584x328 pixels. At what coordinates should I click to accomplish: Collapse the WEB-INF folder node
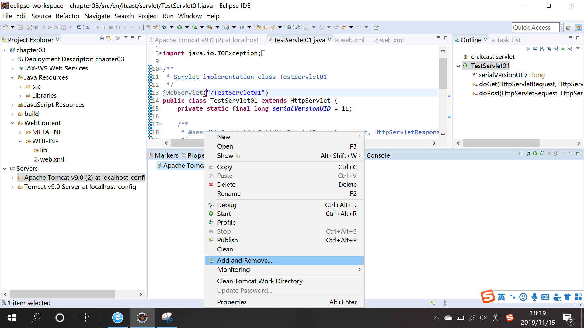[x=20, y=142]
